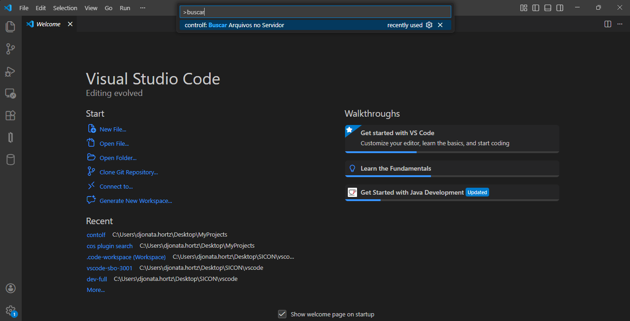Viewport: 630px width, 321px height.
Task: Open the Edit menu
Action: coord(41,8)
